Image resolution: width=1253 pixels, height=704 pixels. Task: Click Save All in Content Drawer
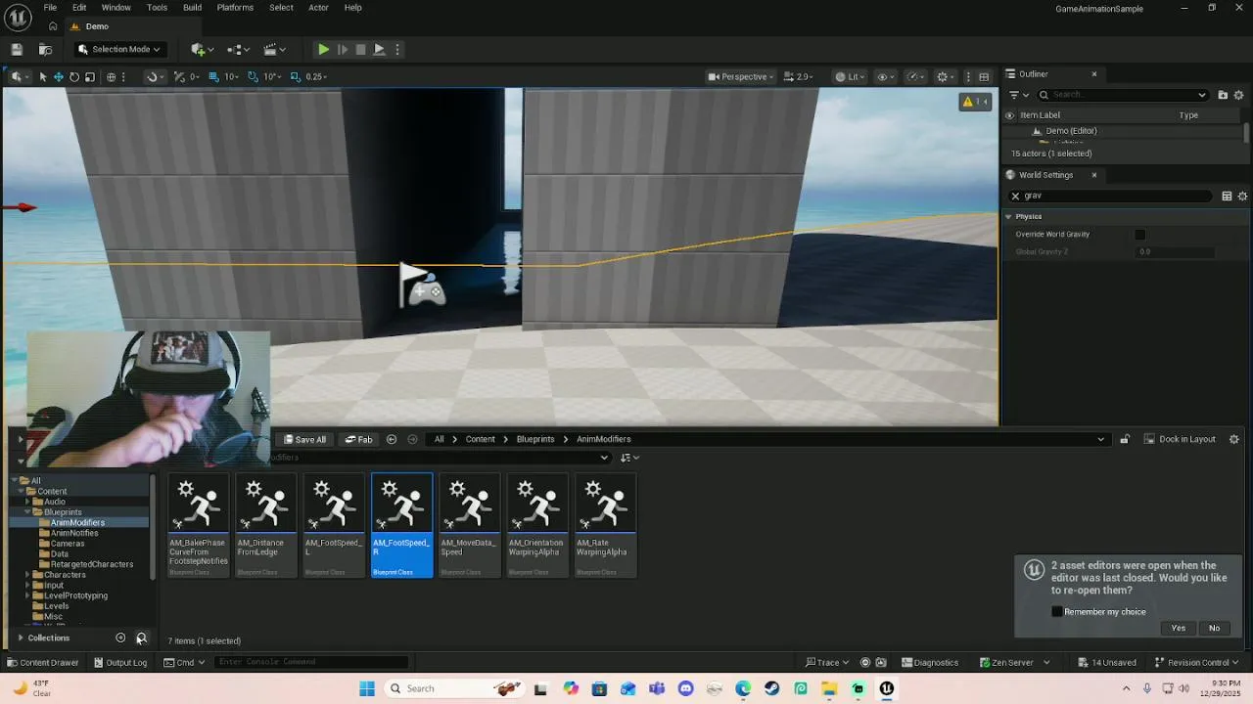coord(304,439)
